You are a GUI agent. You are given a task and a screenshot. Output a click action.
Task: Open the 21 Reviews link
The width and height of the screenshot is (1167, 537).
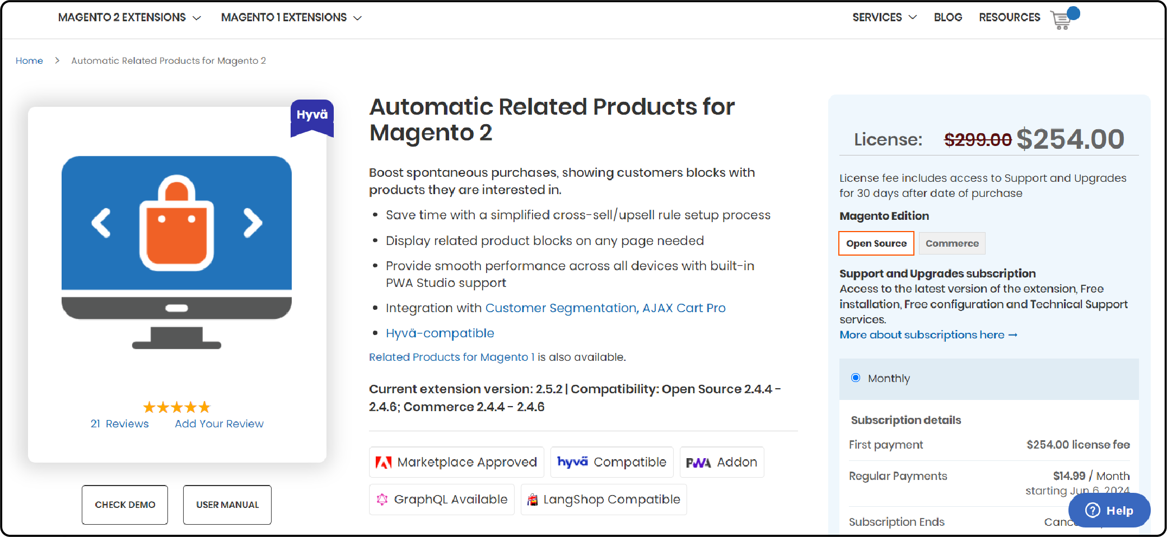click(x=120, y=423)
